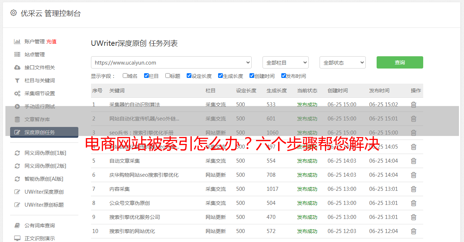464x242 pixels.
Task: Click the play icon for 手动运行测试
Action: (x=17, y=106)
